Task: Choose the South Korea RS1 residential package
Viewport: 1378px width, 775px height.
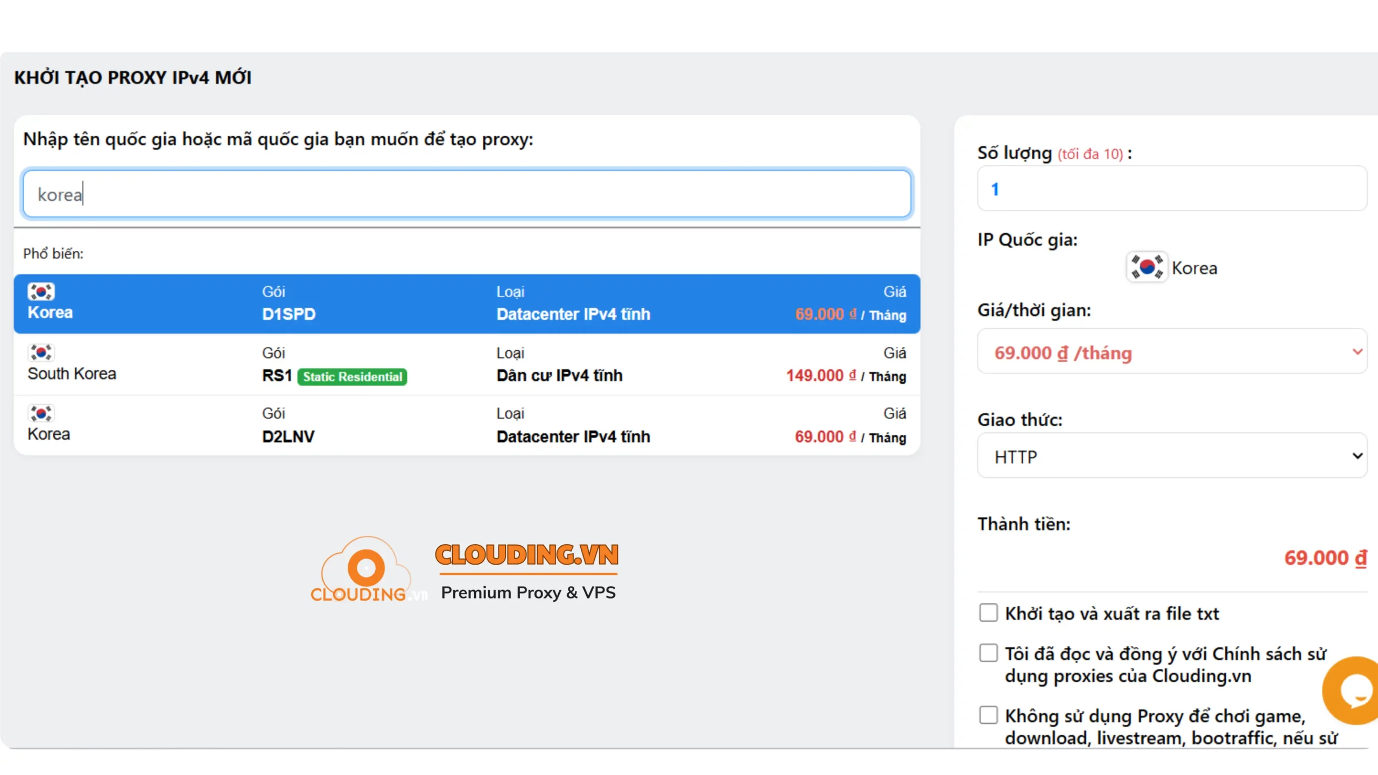Action: coord(466,365)
